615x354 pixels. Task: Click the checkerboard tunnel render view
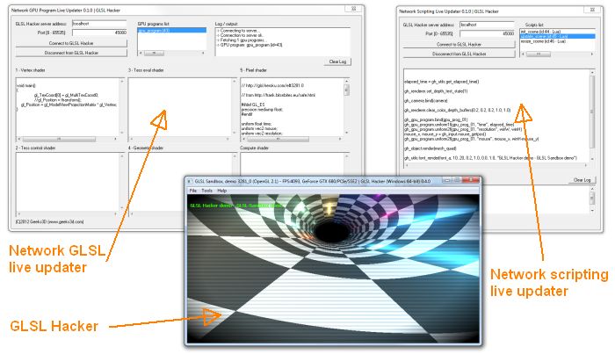(x=333, y=269)
